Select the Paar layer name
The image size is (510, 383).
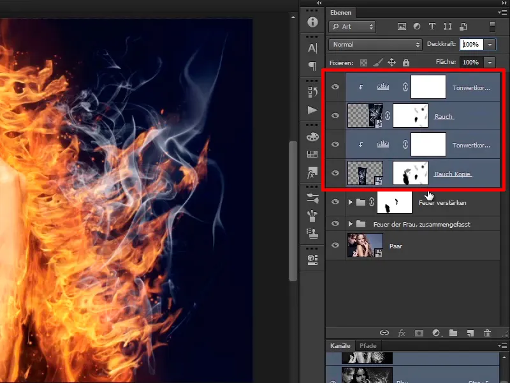pyautogui.click(x=395, y=246)
